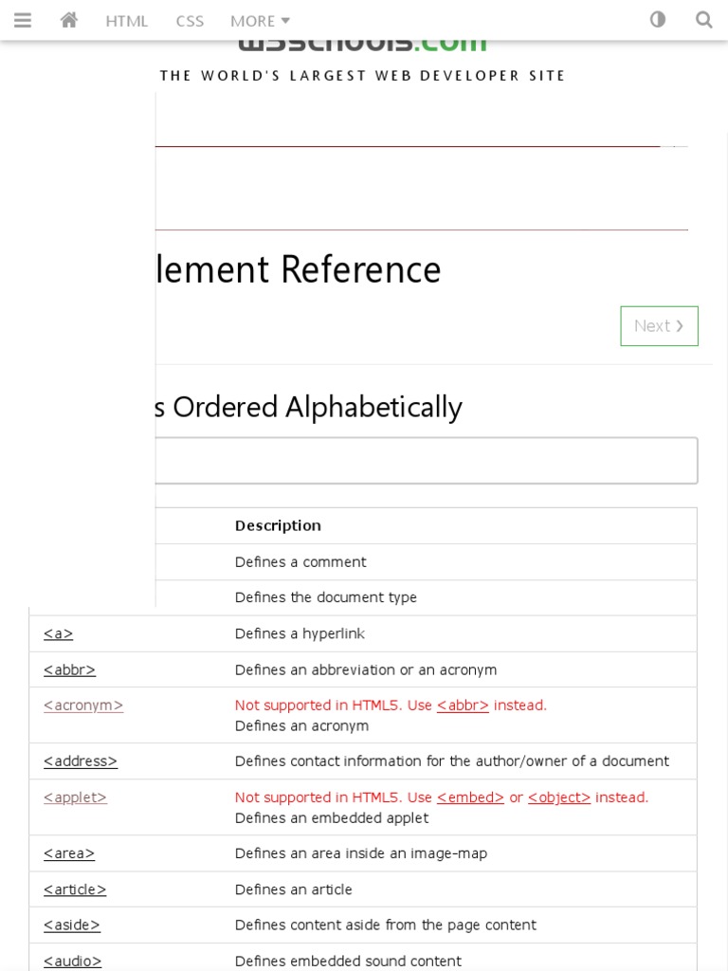Image resolution: width=728 pixels, height=971 pixels.
Task: Open the <area> tag link
Action: (69, 853)
